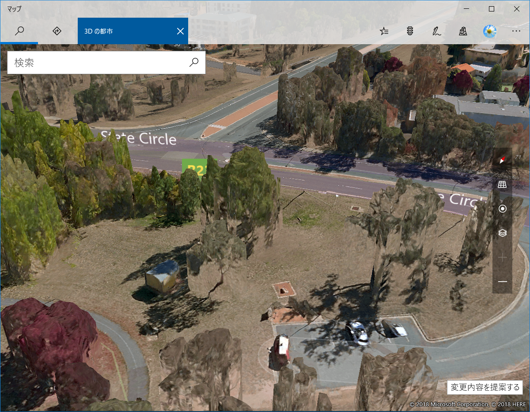Close the 3D の都市 tab

[180, 31]
